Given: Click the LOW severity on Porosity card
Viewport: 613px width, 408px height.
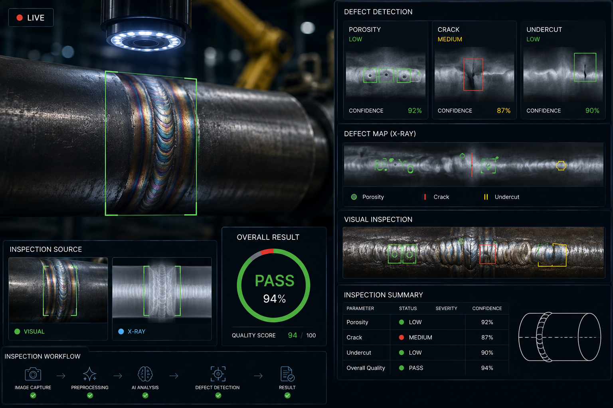Looking at the screenshot, I should click(356, 39).
